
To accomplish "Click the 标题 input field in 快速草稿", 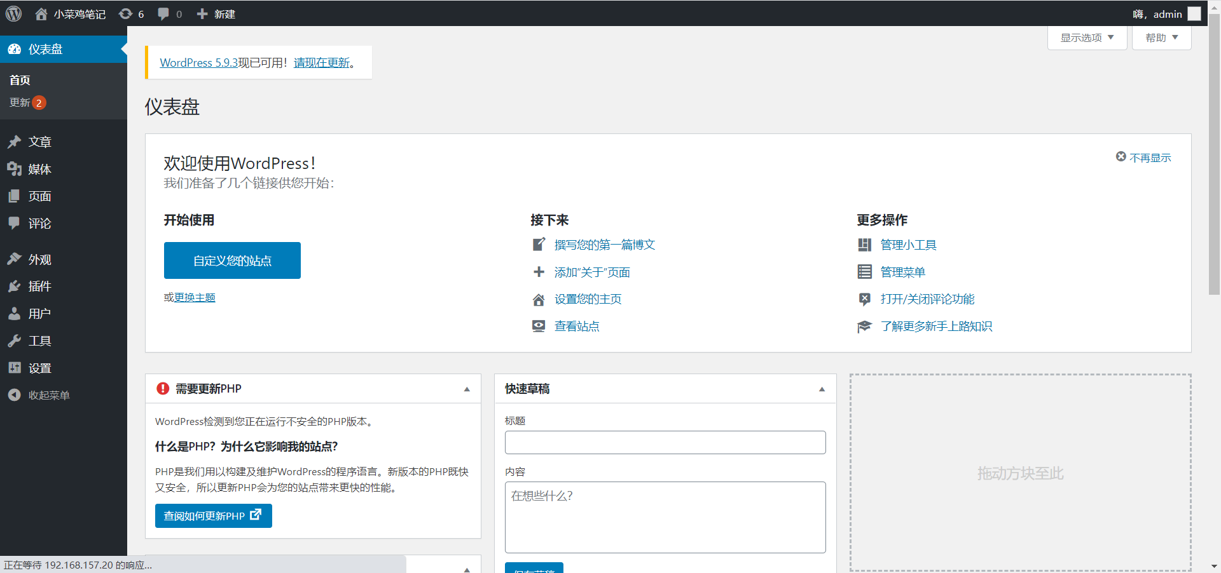I will point(665,443).
